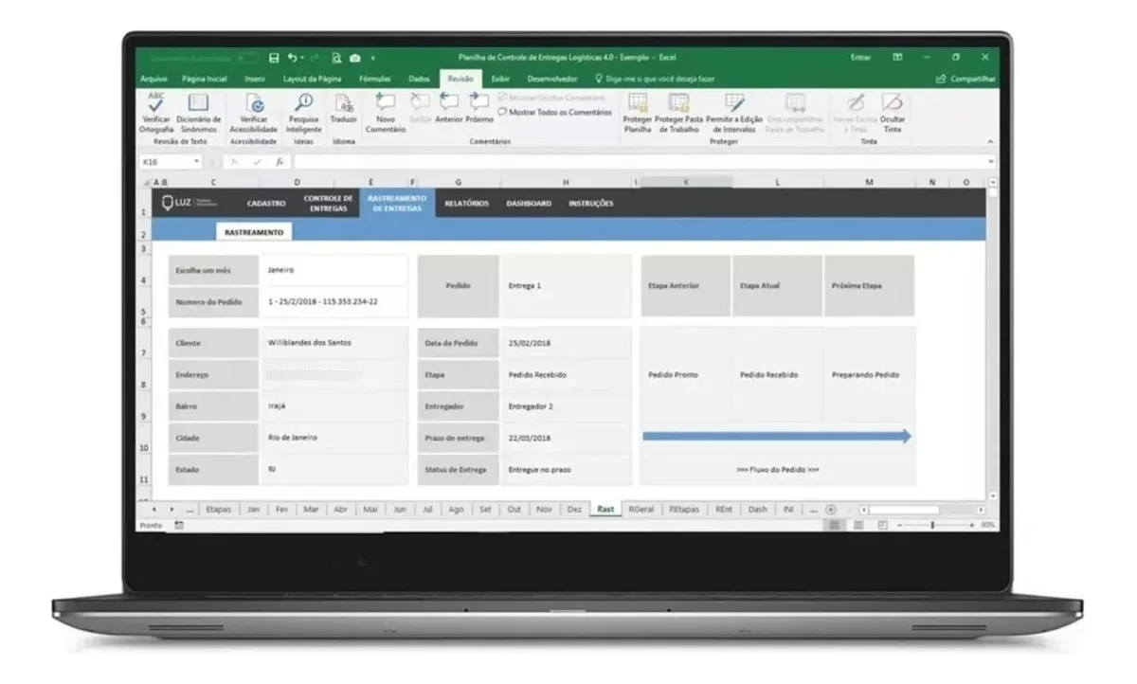The image size is (1137, 684).
Task: Open Layout da Página tab
Action: (313, 79)
